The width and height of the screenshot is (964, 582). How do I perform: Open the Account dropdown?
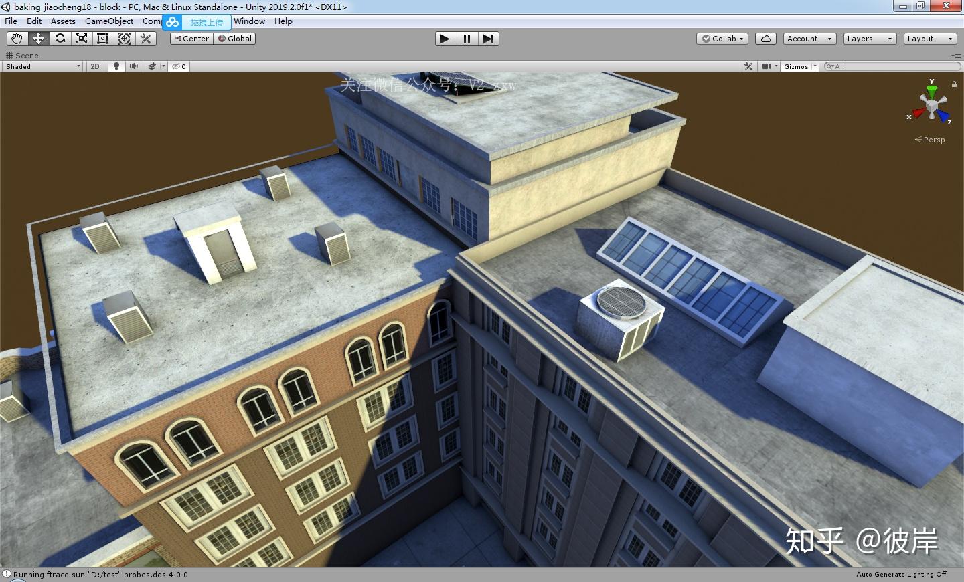809,39
